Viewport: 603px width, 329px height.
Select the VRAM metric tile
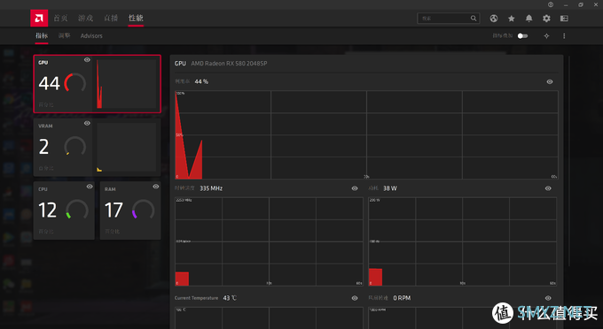click(97, 147)
